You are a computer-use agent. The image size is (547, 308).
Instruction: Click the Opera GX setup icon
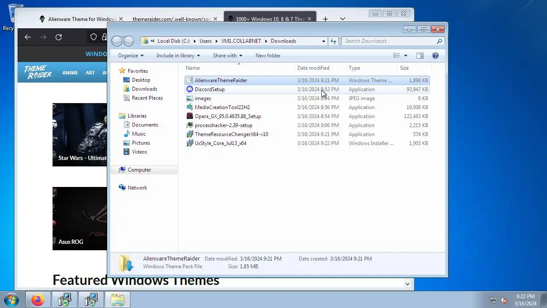click(x=190, y=116)
